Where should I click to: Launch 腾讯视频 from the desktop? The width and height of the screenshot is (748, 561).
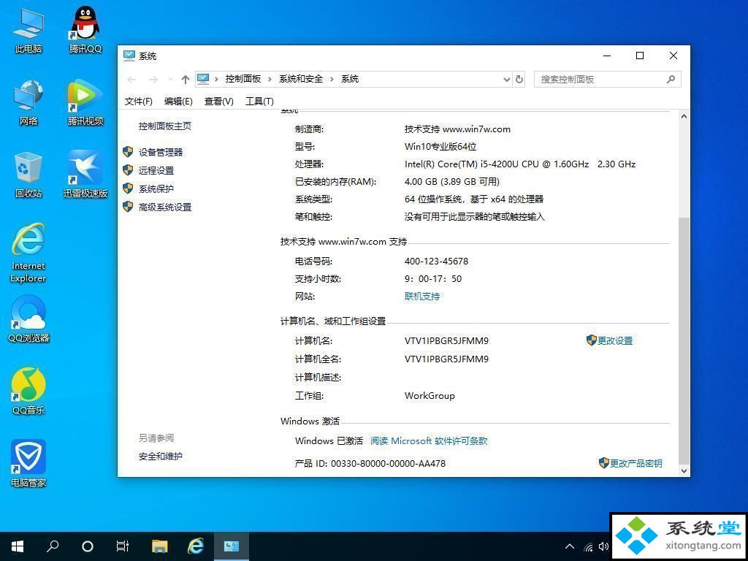point(85,102)
